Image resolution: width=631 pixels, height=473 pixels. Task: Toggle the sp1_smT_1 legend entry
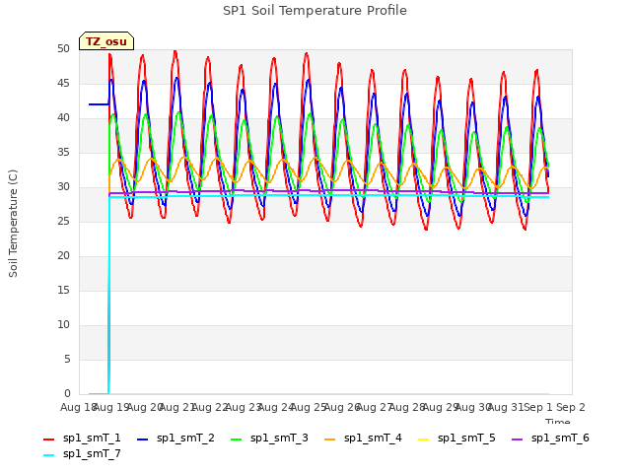(x=82, y=438)
